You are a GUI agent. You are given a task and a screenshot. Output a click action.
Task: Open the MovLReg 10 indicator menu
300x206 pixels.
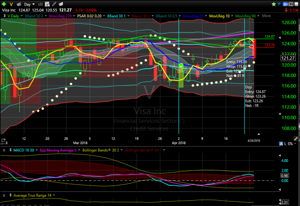(x=221, y=16)
